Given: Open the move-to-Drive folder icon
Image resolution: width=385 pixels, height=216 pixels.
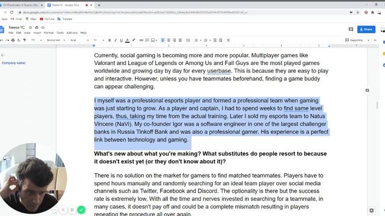Looking at the screenshot, I should pos(37,28).
